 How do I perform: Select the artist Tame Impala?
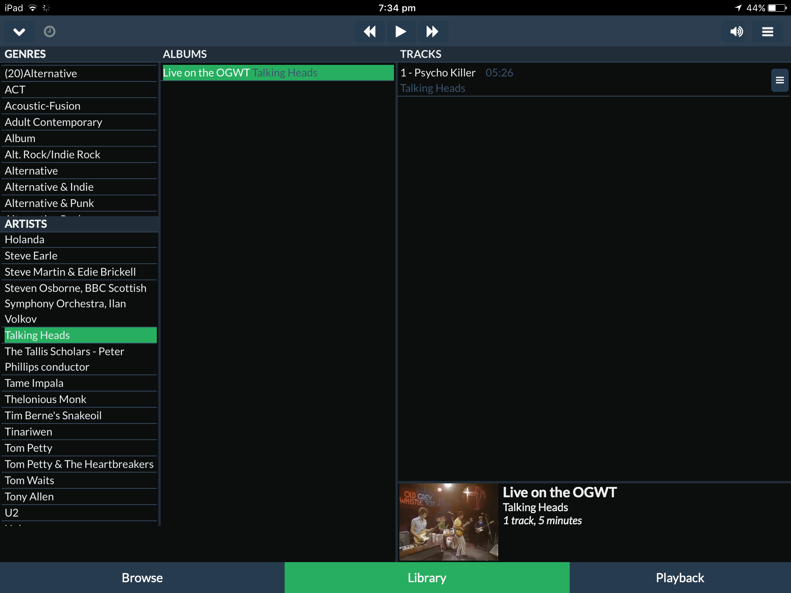tap(80, 383)
